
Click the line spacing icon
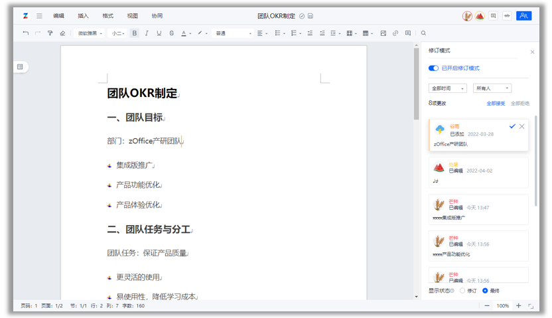(333, 33)
